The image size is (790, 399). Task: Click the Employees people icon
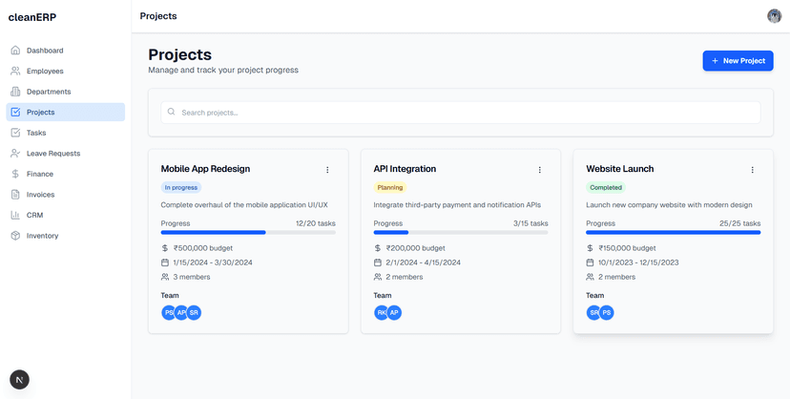pos(15,71)
